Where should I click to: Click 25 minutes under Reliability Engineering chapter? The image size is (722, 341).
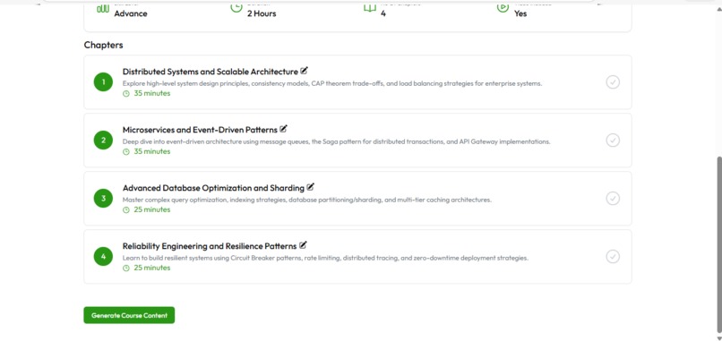(x=152, y=268)
